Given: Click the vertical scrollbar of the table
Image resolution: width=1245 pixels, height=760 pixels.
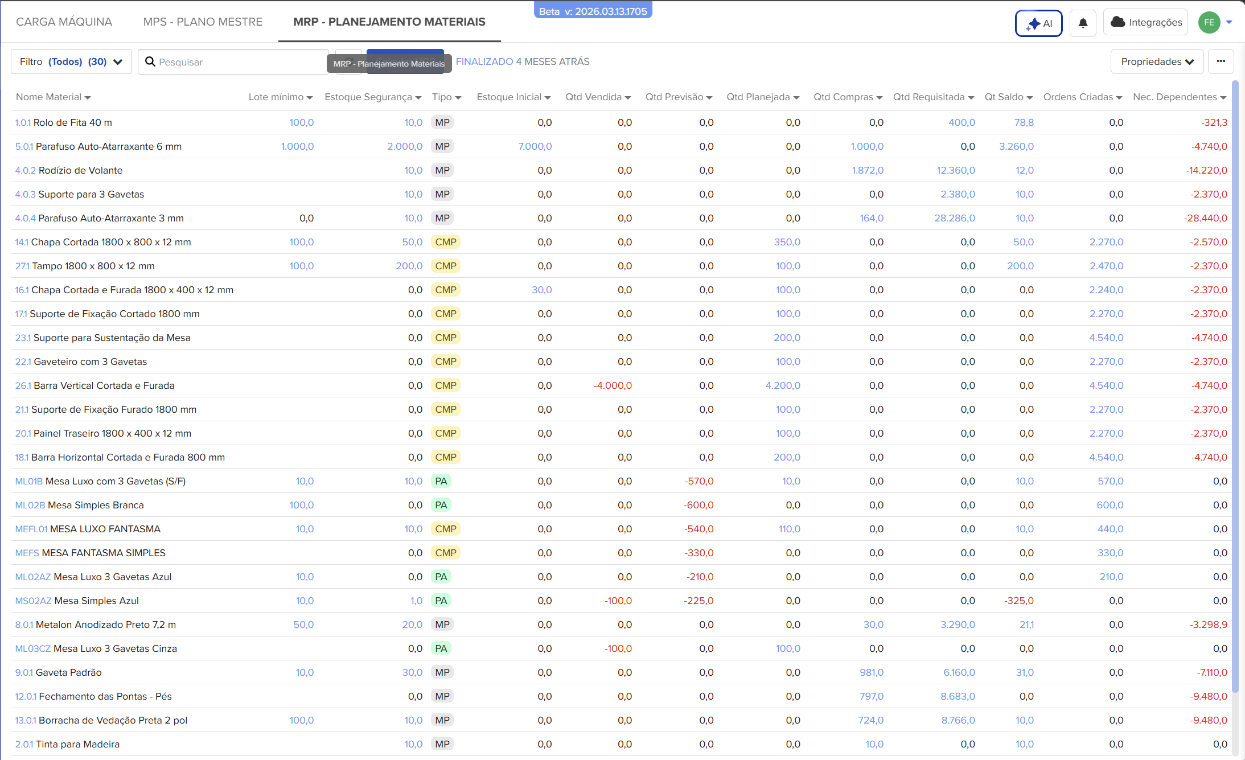Looking at the screenshot, I should 1235,387.
